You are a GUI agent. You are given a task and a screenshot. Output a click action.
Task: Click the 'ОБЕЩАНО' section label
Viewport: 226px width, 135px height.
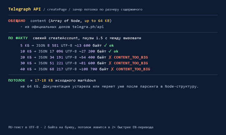(x=17, y=21)
